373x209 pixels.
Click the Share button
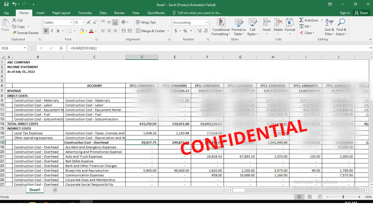pyautogui.click(x=361, y=13)
